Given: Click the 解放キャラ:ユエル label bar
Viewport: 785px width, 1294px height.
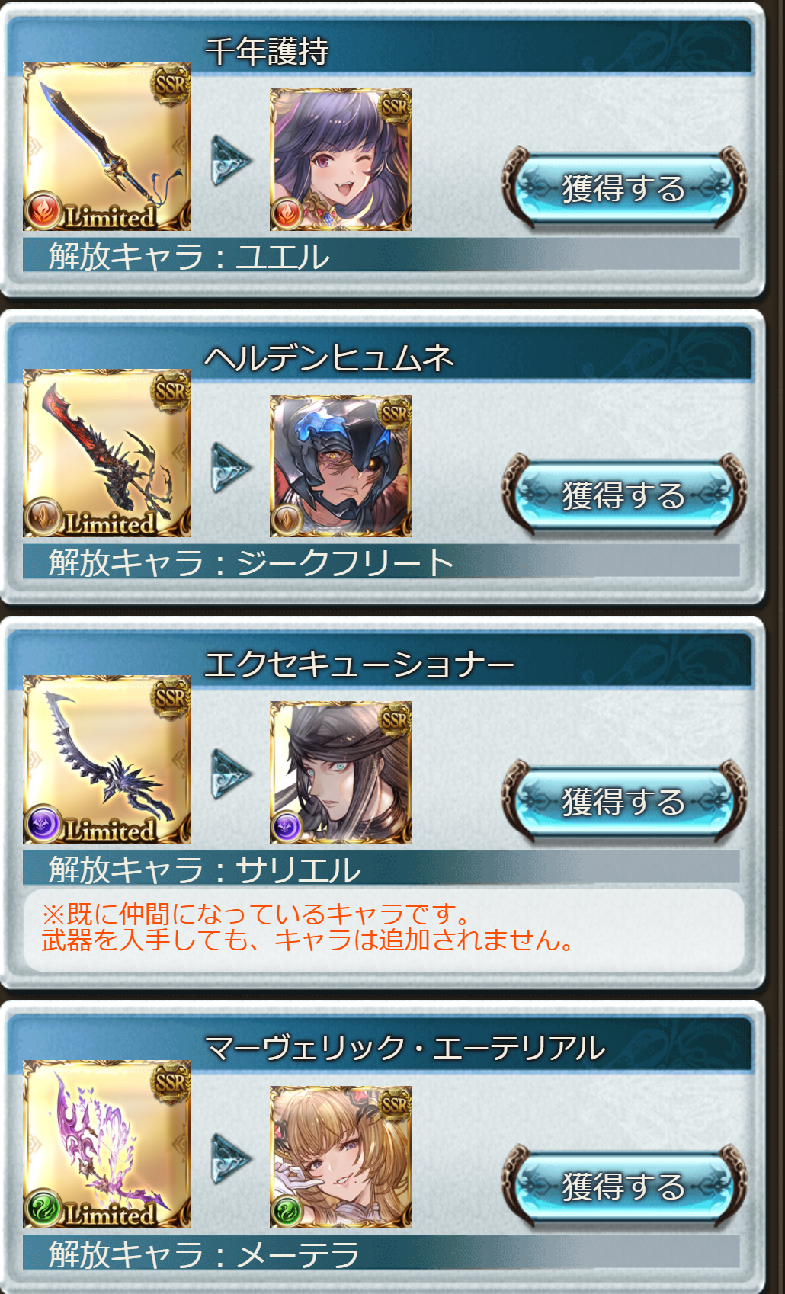Looking at the screenshot, I should point(381,255).
